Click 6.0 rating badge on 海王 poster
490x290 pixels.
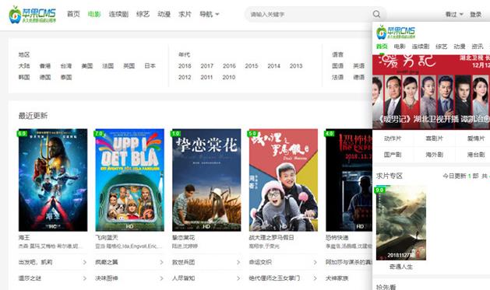coord(22,134)
